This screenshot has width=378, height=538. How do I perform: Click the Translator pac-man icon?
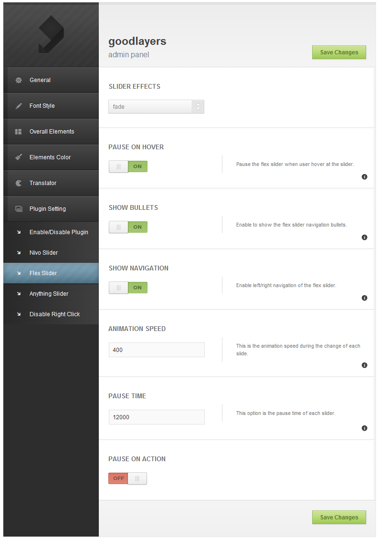[19, 183]
